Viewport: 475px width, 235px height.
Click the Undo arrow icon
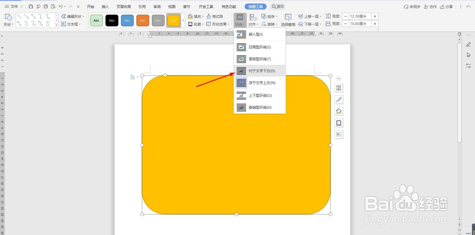pyautogui.click(x=61, y=7)
